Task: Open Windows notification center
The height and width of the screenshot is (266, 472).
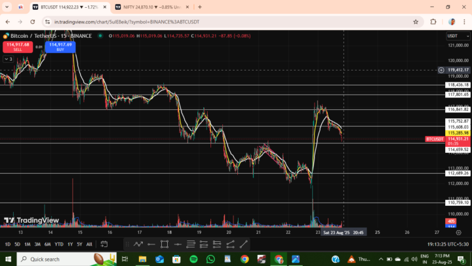Action: pyautogui.click(x=462, y=259)
